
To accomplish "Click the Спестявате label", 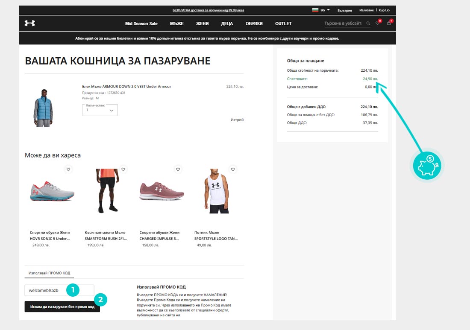I will coord(297,79).
